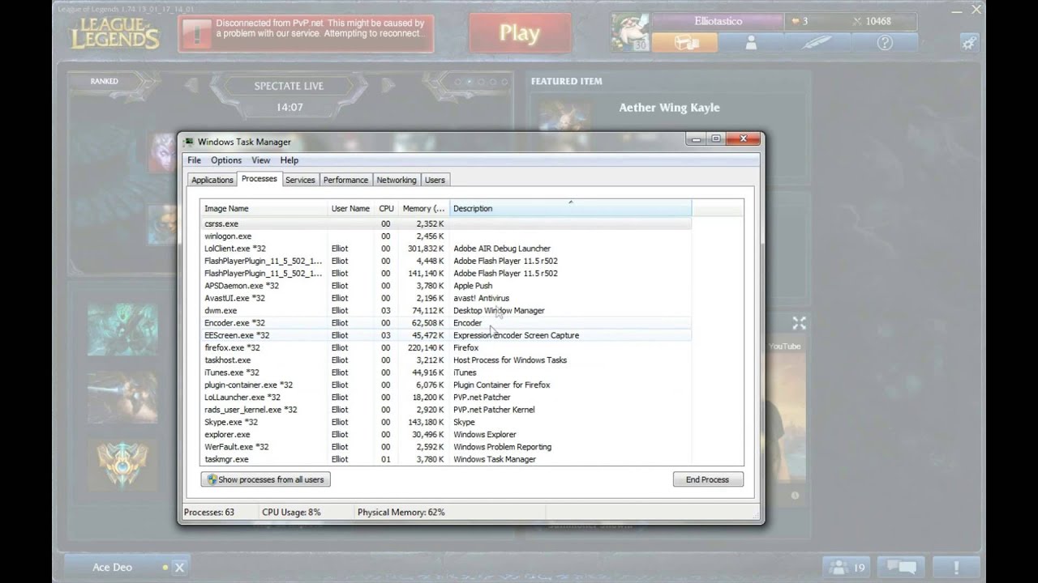
Task: Select the csrss.exe process row
Action: point(446,223)
